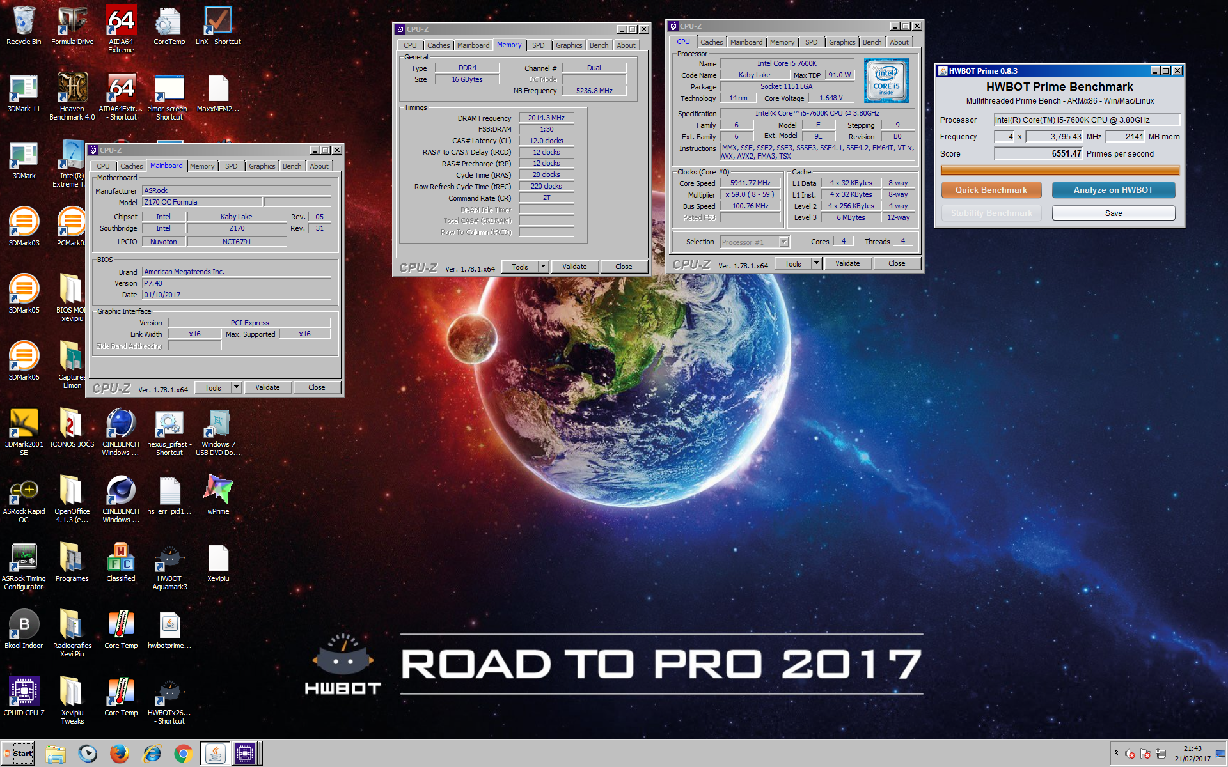This screenshot has height=767, width=1228.
Task: Click the Score field showing 6551.47
Action: tap(1039, 153)
